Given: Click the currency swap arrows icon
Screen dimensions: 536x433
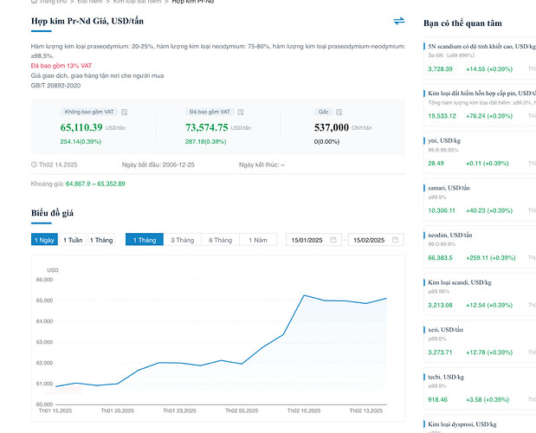Looking at the screenshot, I should [x=398, y=21].
